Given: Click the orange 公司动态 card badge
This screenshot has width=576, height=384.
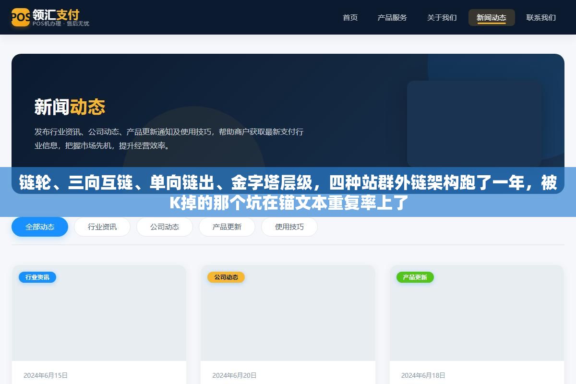Looking at the screenshot, I should pyautogui.click(x=226, y=277).
